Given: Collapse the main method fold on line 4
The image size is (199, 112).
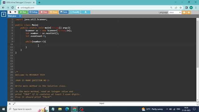Looking at the screenshot, I should [14, 28].
